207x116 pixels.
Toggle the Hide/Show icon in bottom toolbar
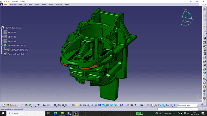click(x=112, y=105)
